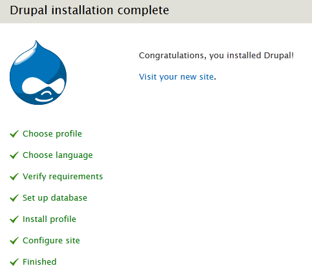
Task: Click the Congratulations, you installed Drupal message
Action: point(216,56)
